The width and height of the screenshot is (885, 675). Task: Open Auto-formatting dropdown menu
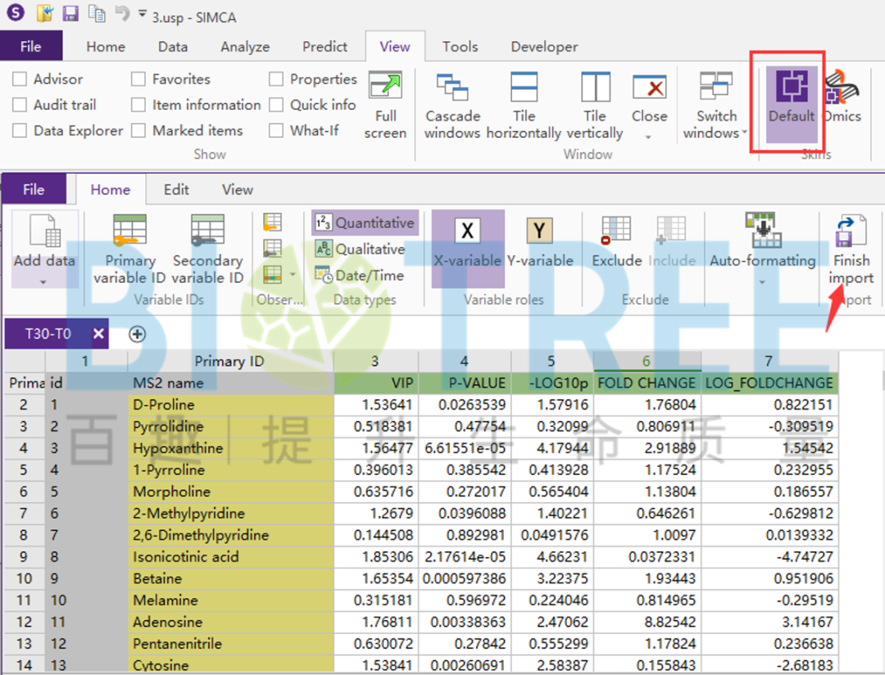click(761, 281)
